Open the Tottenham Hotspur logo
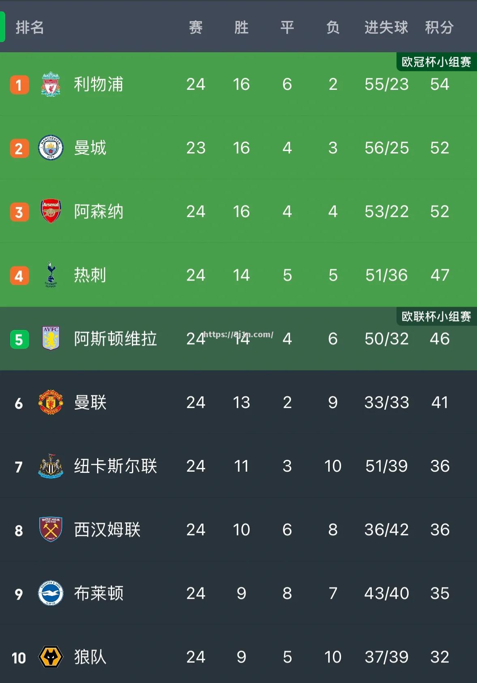This screenshot has height=683, width=477. (51, 275)
